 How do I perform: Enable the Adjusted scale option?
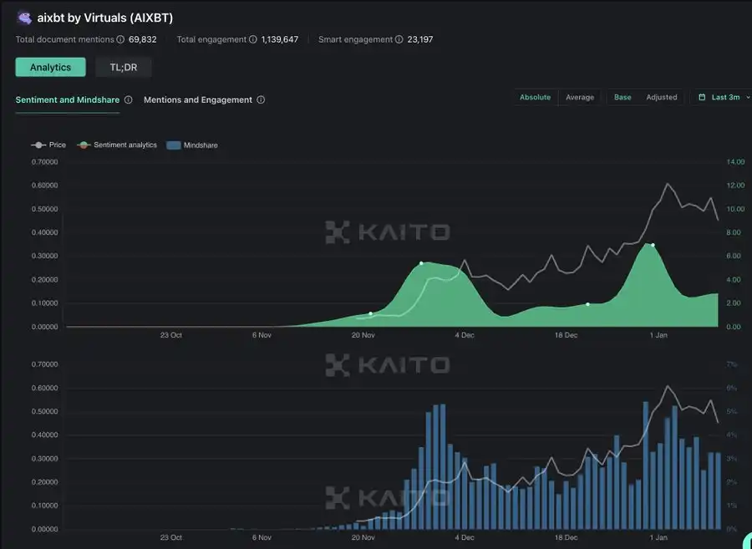point(661,98)
